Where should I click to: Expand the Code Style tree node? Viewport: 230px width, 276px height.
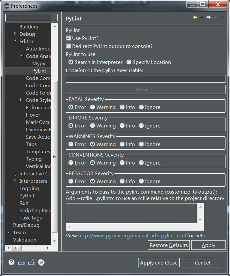click(x=21, y=100)
